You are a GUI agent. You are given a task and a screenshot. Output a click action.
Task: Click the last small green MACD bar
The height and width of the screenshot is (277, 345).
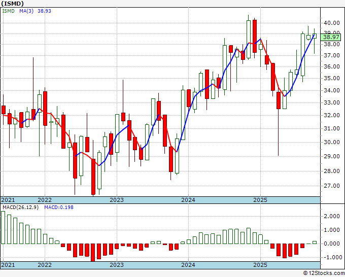pyautogui.click(x=315, y=243)
